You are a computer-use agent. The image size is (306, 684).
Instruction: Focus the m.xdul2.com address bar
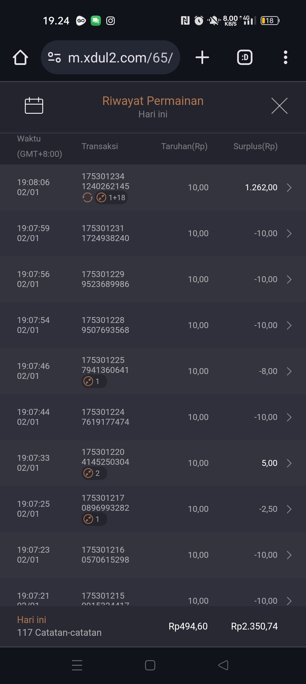120,58
